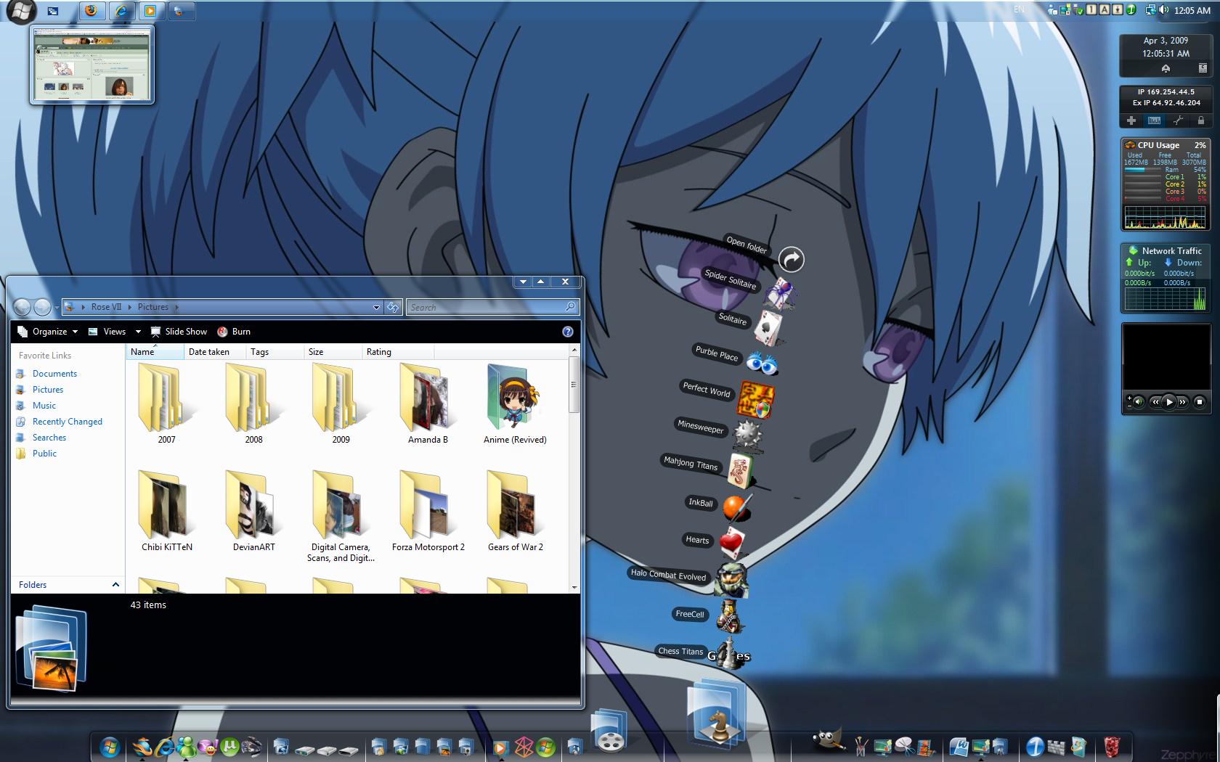This screenshot has width=1220, height=762.
Task: Click the Windows Start orb in dock
Action: click(x=109, y=746)
